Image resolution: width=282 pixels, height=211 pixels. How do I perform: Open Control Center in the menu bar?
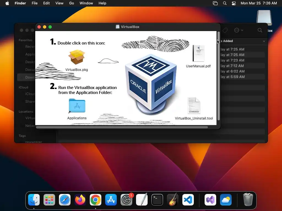[234, 3]
